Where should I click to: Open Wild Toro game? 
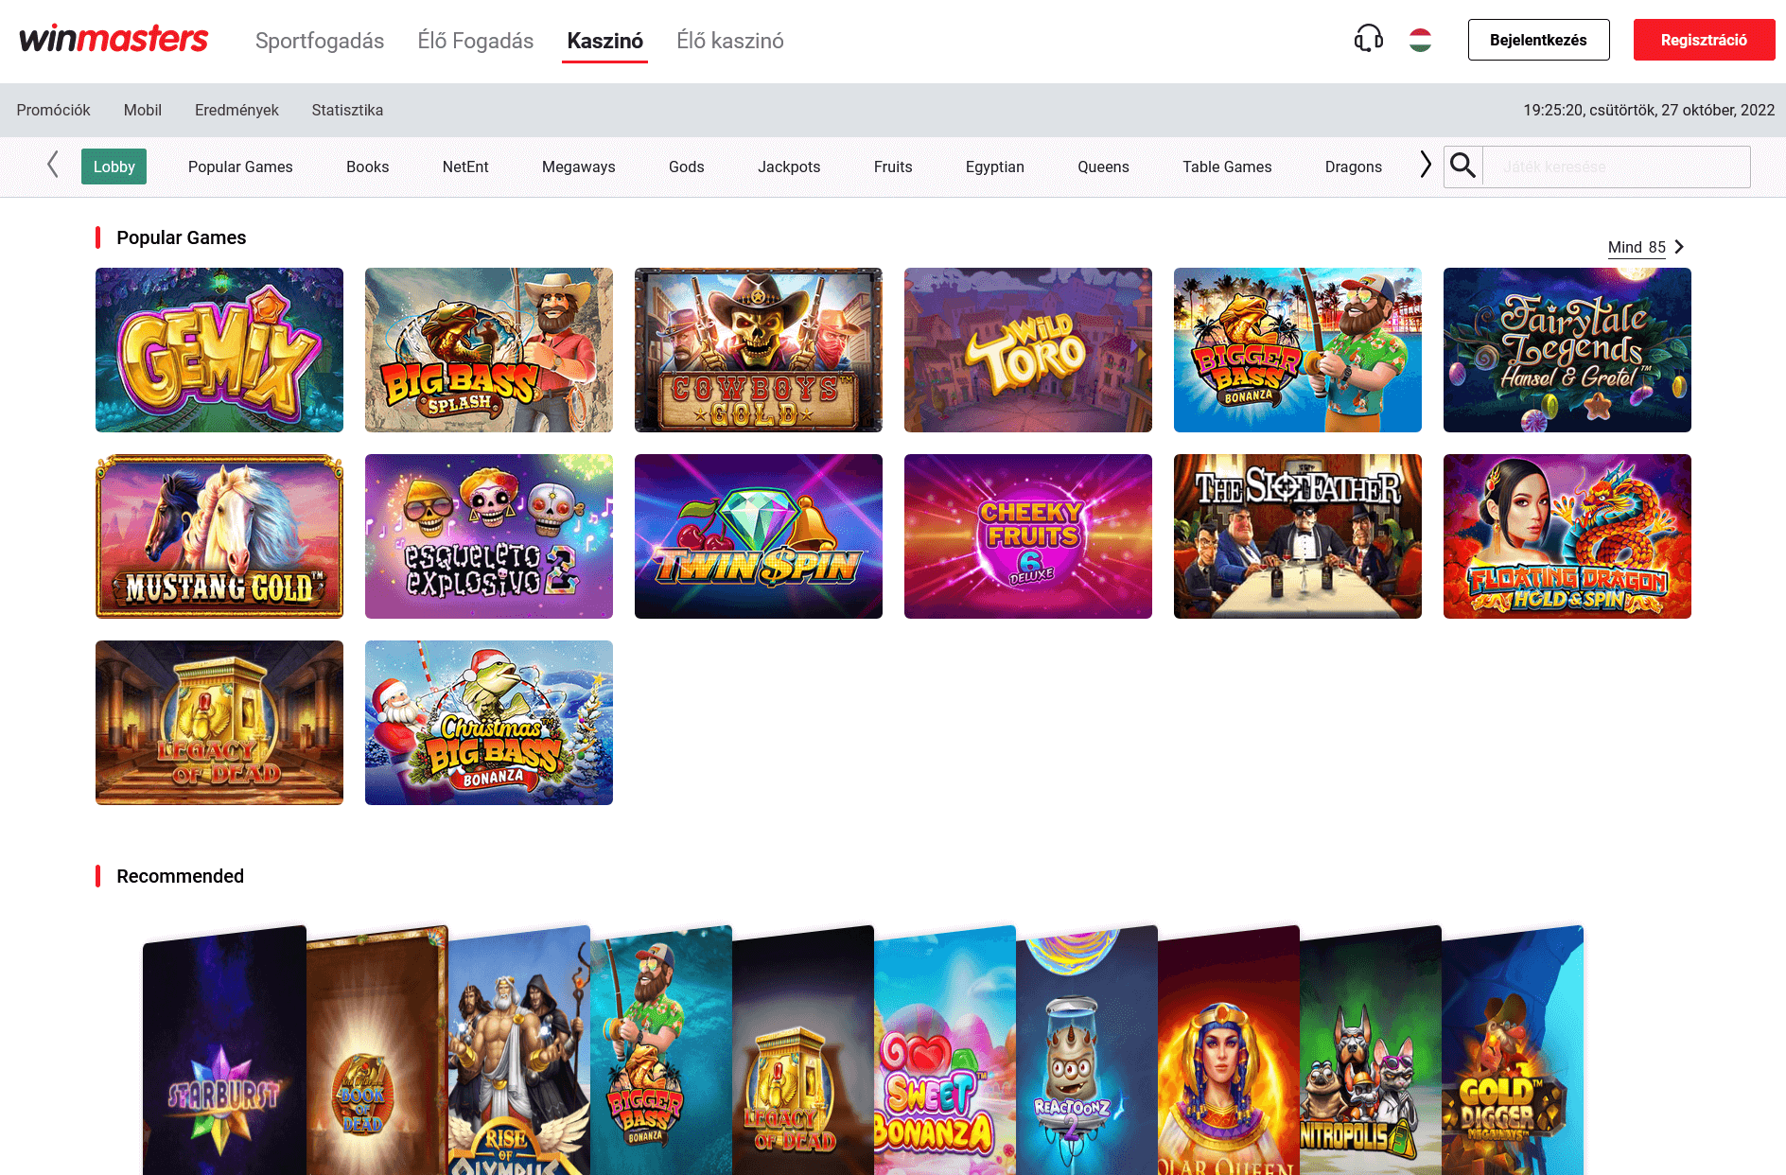click(1028, 350)
